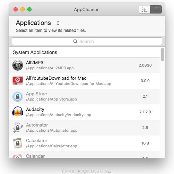This screenshot has width=174, height=174.
Task: Select the Calculator app name
Action: click(37, 141)
